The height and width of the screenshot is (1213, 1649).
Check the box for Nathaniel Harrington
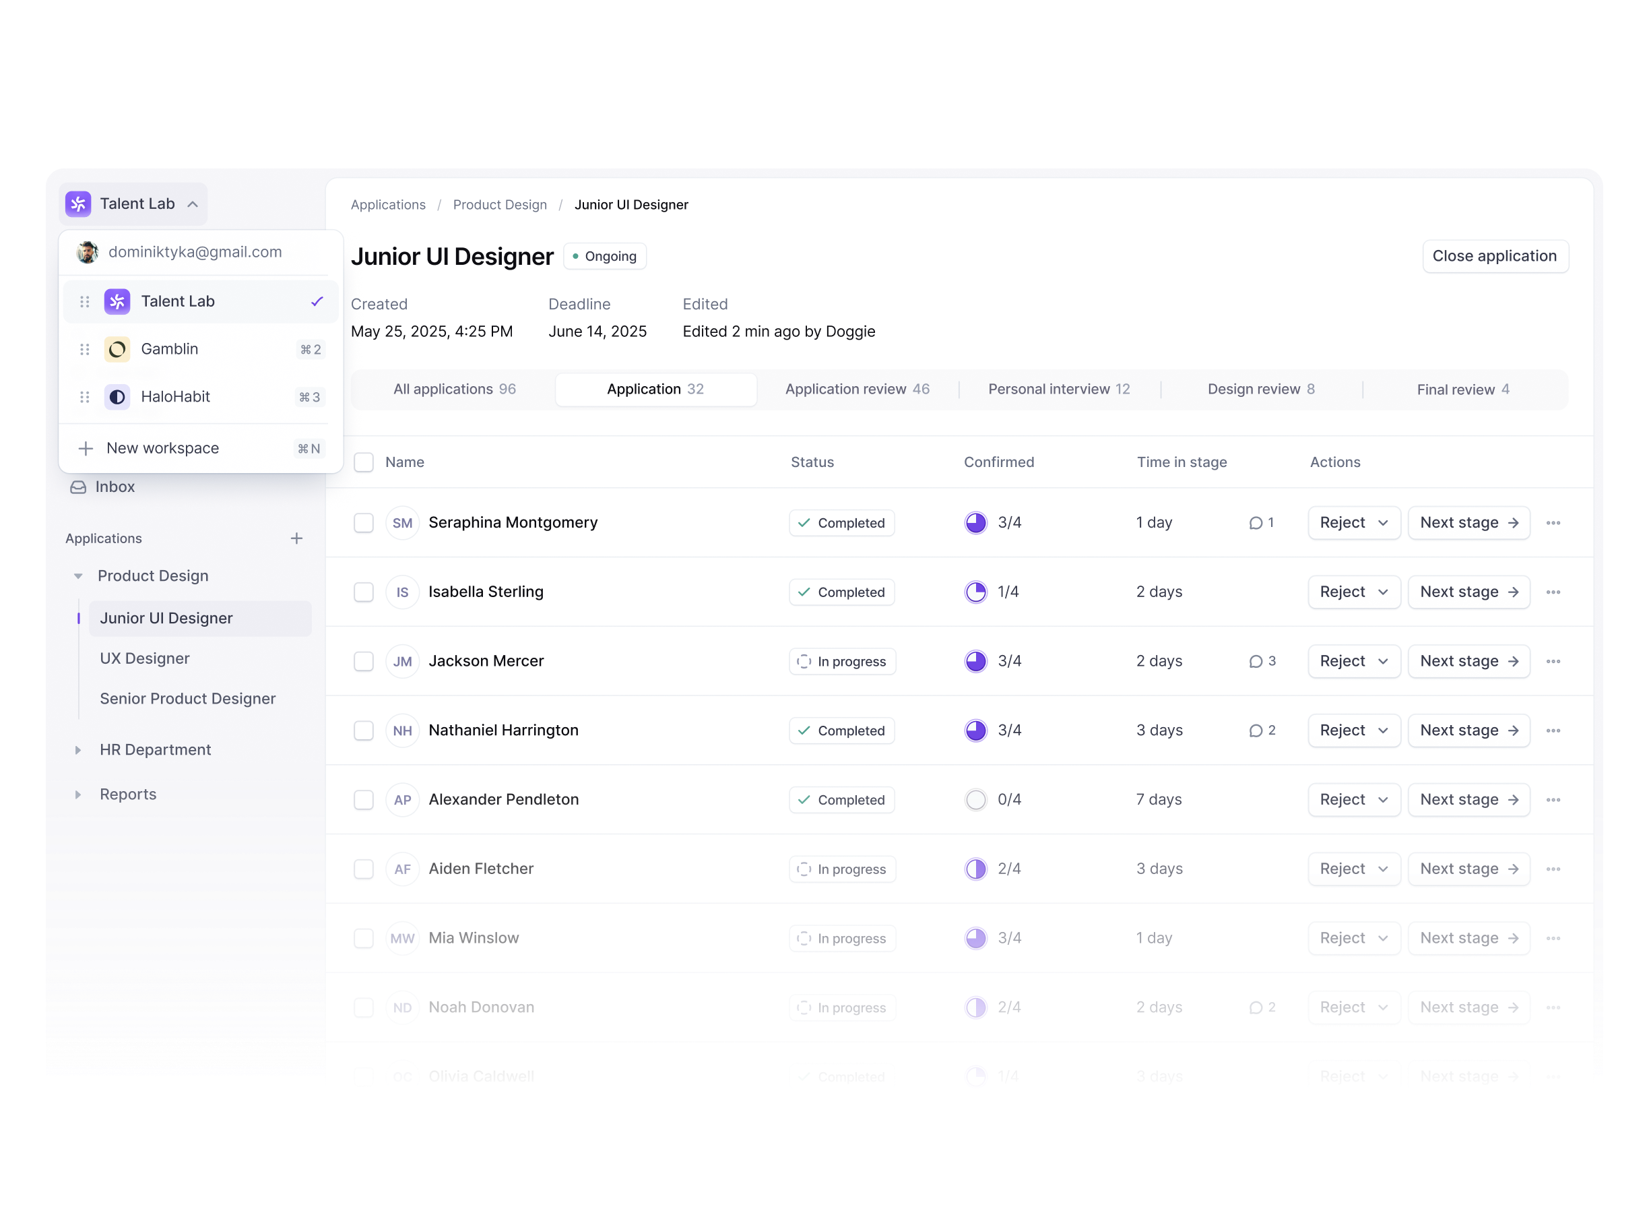click(364, 730)
